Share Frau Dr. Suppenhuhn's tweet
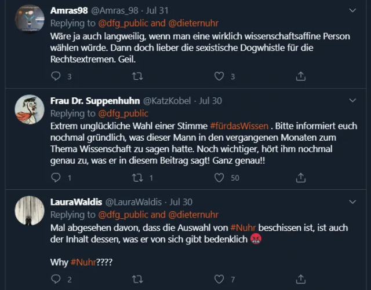Screen dimensions: 371x290 pos(301,178)
